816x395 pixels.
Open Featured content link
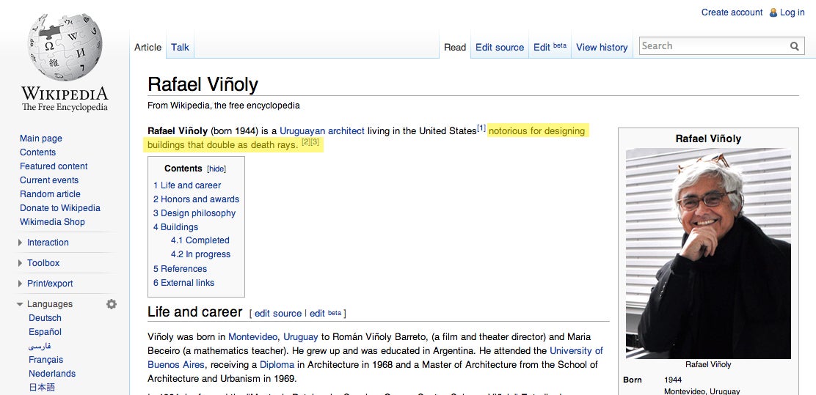click(x=54, y=166)
